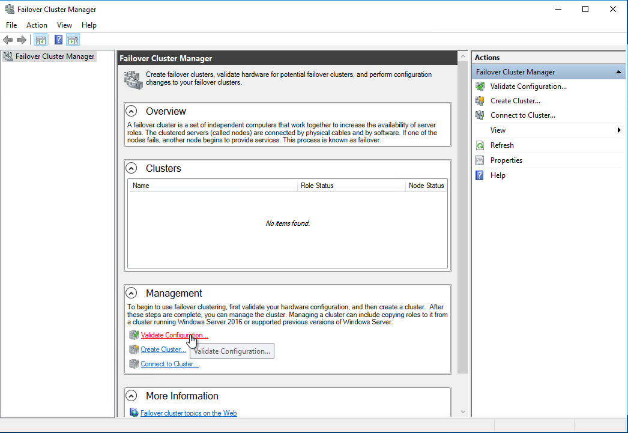Collapse the Clusters section
The width and height of the screenshot is (628, 433).
tap(131, 168)
